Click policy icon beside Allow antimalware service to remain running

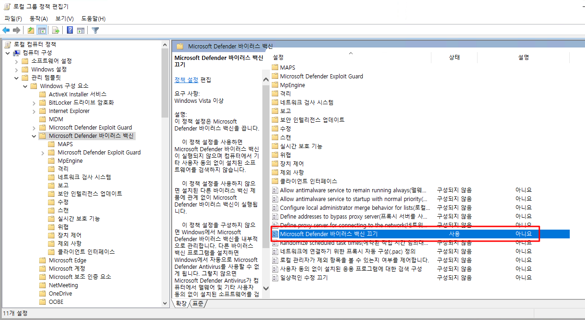tap(275, 190)
